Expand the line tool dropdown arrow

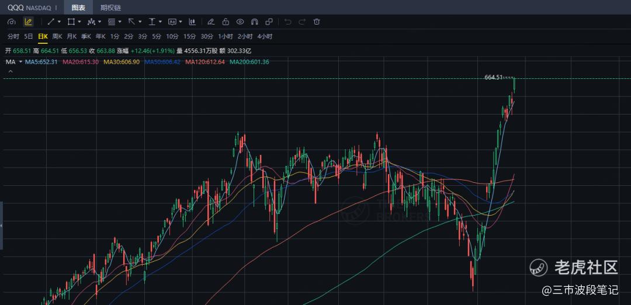pyautogui.click(x=59, y=22)
